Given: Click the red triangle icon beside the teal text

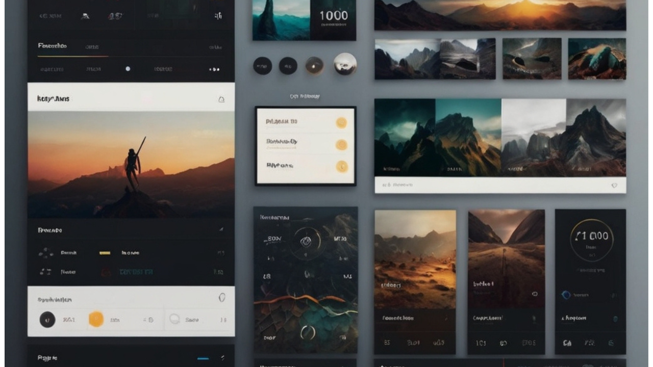Looking at the screenshot, I should [x=106, y=272].
